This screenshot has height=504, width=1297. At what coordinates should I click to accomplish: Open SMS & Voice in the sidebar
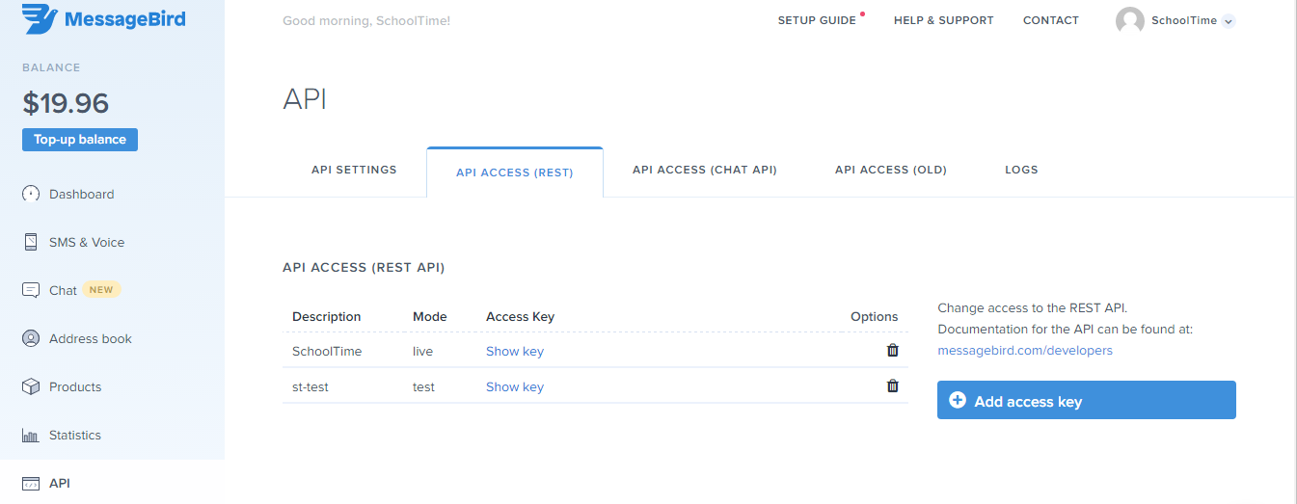87,242
